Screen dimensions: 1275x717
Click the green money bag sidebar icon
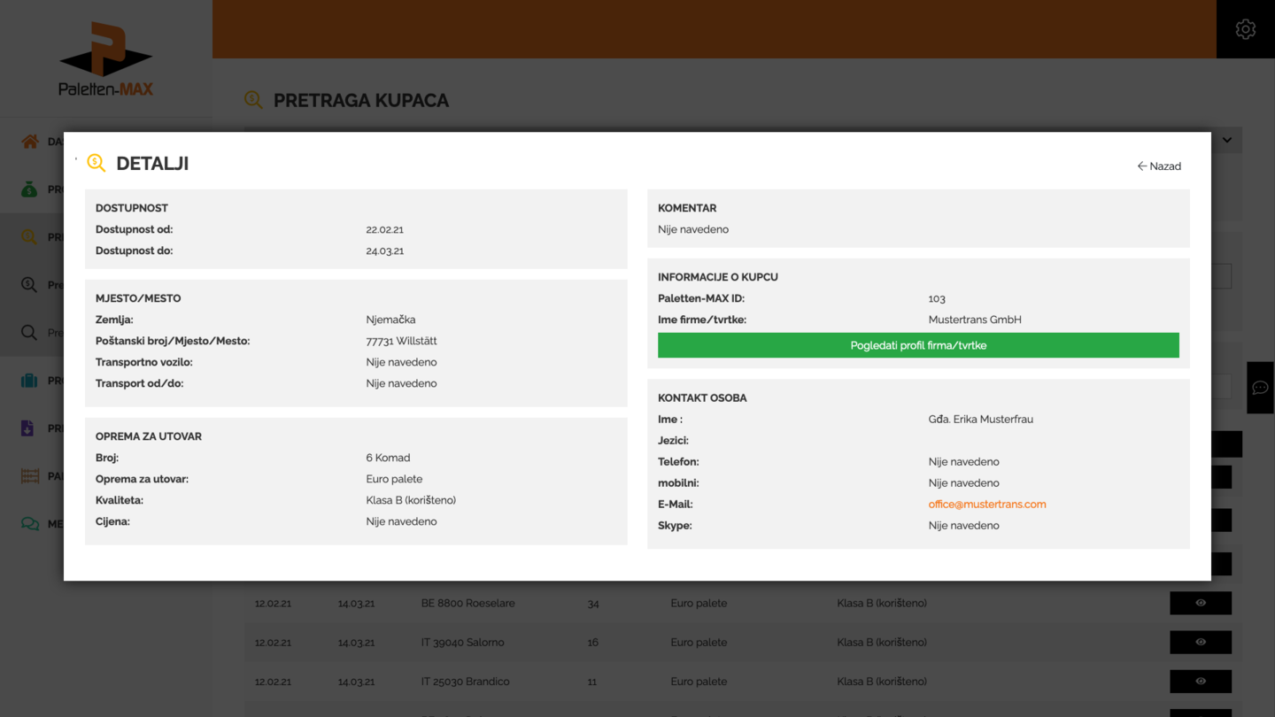tap(30, 189)
